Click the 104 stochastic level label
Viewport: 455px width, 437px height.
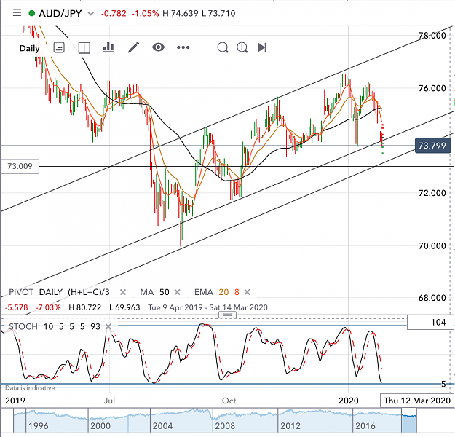[430, 323]
